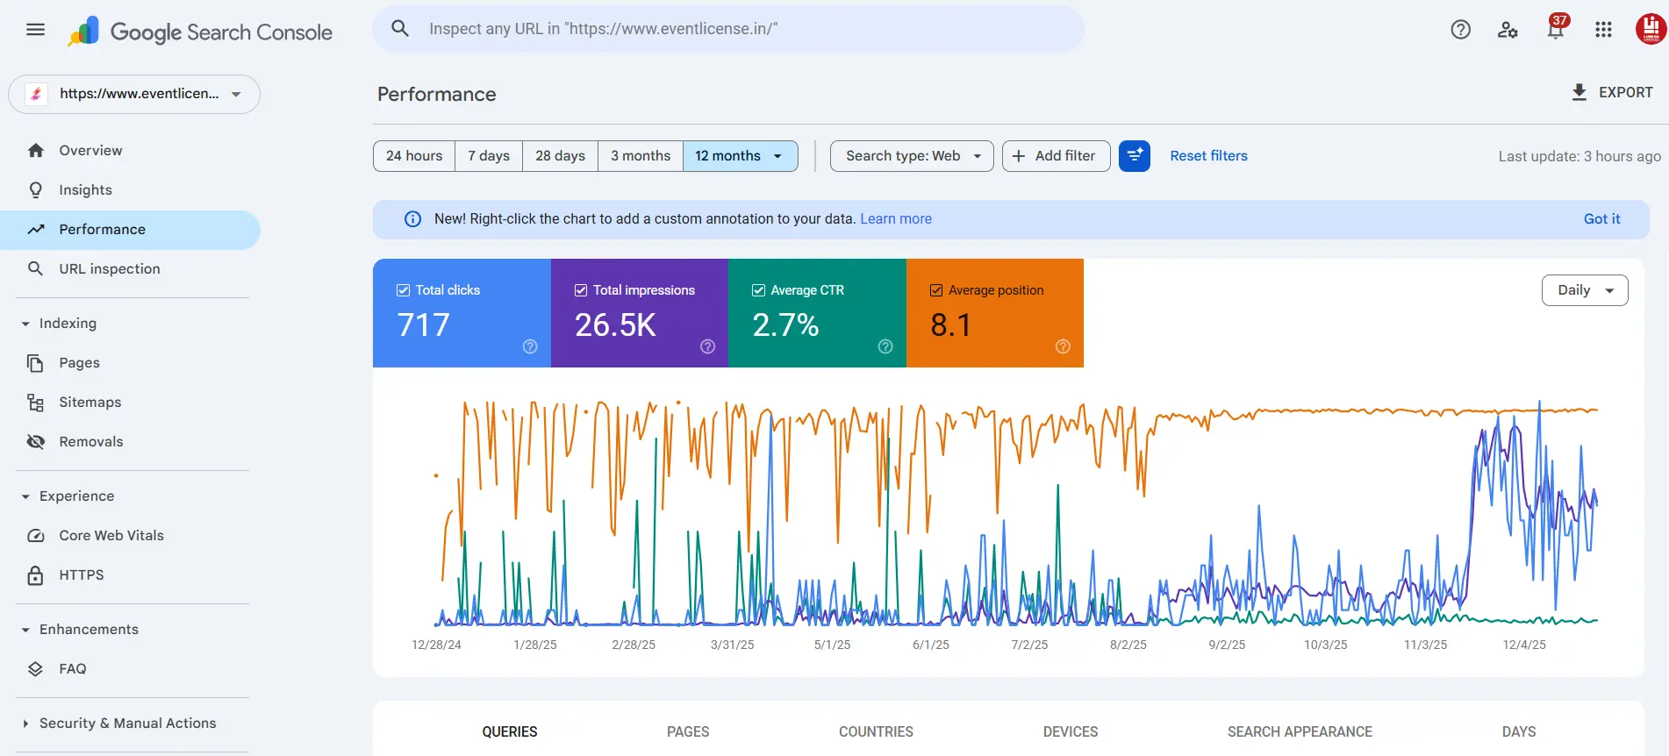The width and height of the screenshot is (1669, 756).
Task: Uncheck the Total impressions metric
Action: coord(581,290)
